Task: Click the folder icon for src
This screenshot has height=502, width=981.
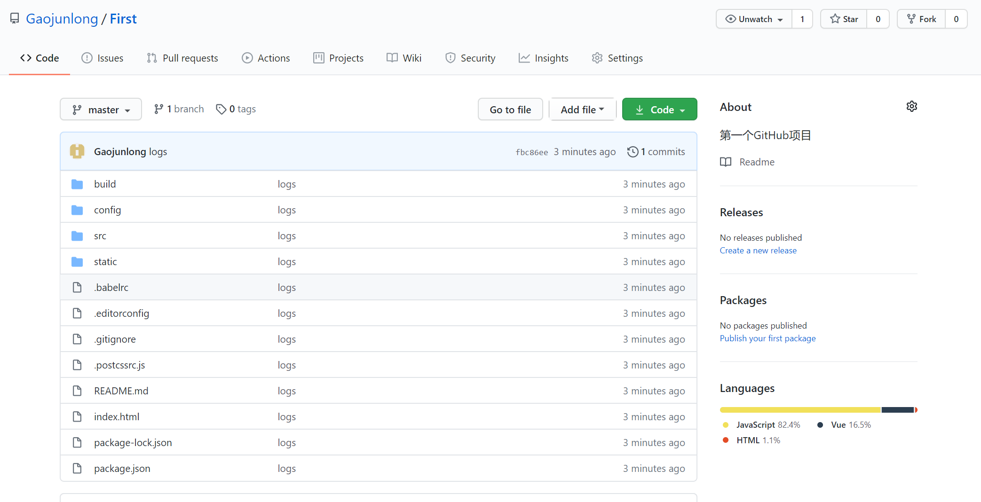Action: [x=77, y=235]
